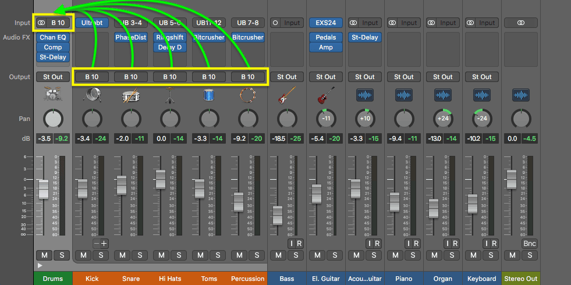Screen dimensions: 571x285
Task: Open the Snare UB 3-4 input slot
Action: tap(131, 23)
